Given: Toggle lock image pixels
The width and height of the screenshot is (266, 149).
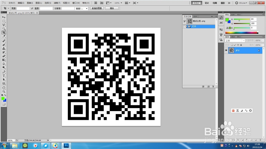Looking at the screenshot, I should pos(235,45).
